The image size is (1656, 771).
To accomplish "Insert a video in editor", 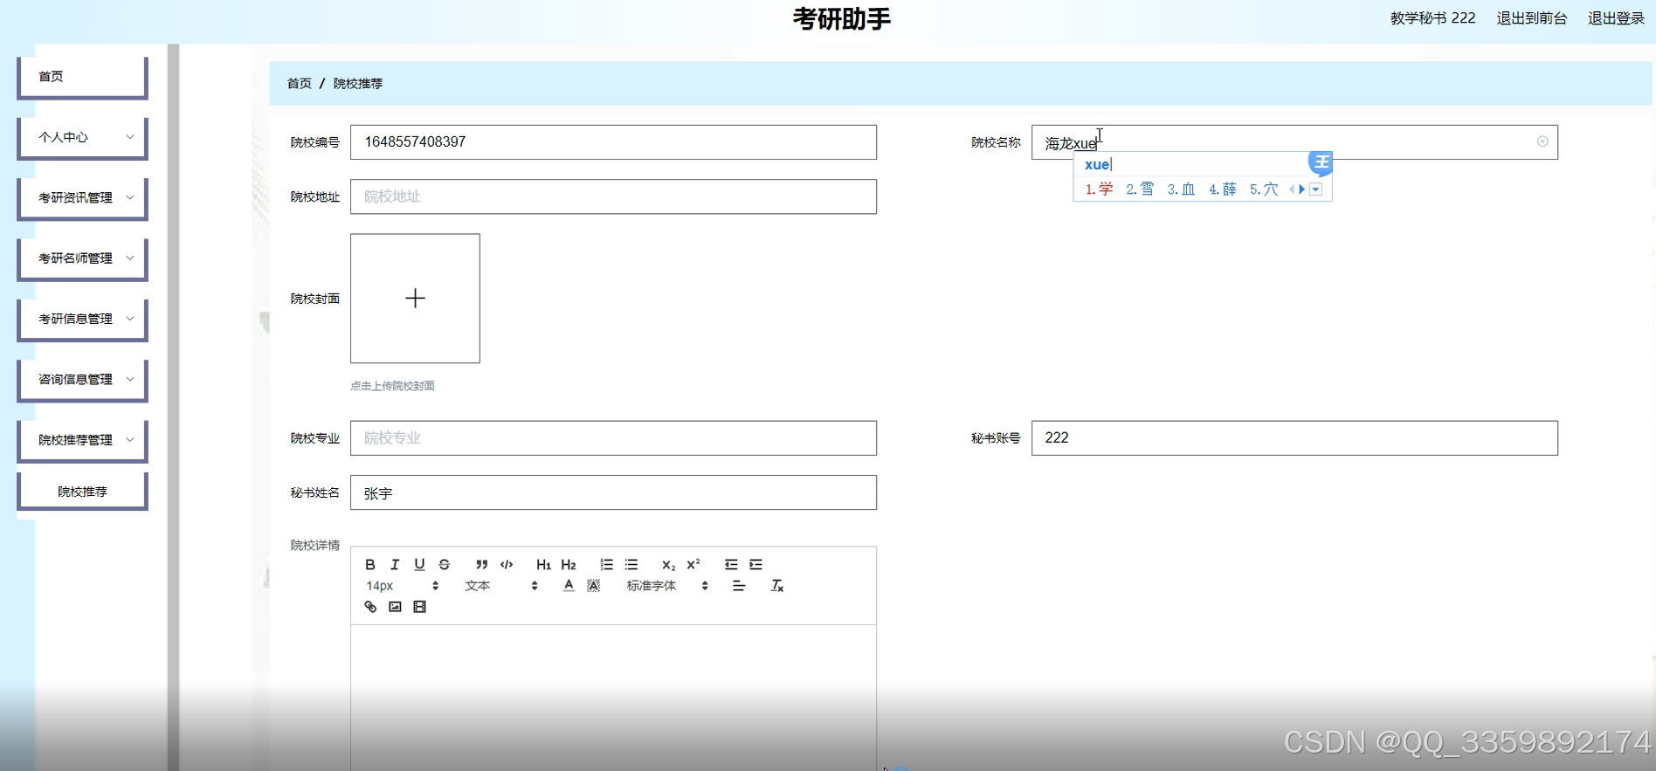I will click(x=419, y=607).
